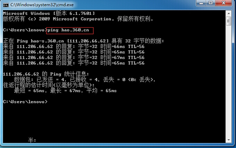
Task: Click the min 65ms max 67ms line
Action: (x=65, y=90)
